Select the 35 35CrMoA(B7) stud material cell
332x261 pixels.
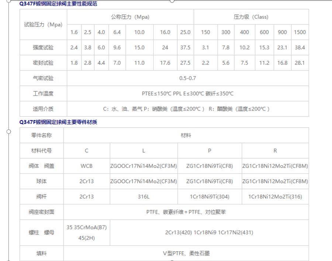coord(87,227)
